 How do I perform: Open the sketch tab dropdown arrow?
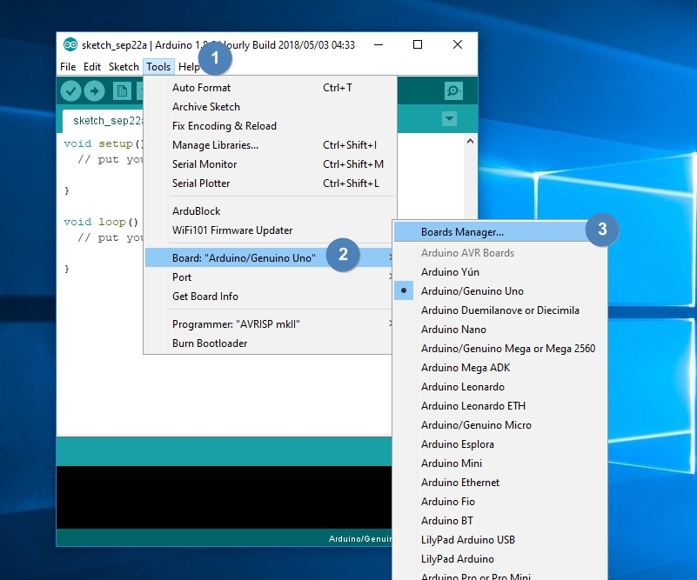click(449, 118)
